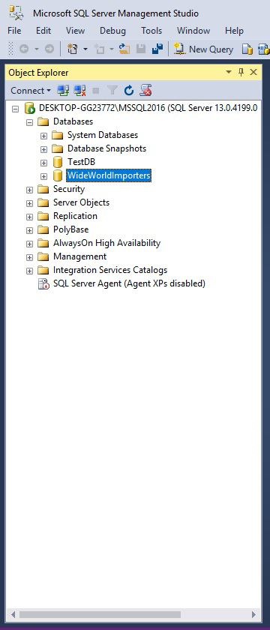Toggle Object Explorer auto-hide pin
Image resolution: width=270 pixels, height=630 pixels.
click(x=241, y=72)
